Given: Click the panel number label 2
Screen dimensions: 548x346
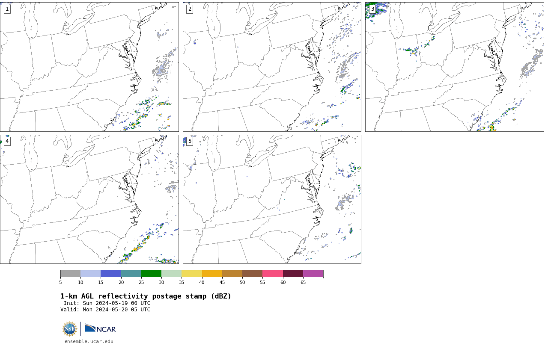Looking at the screenshot, I should point(190,9).
